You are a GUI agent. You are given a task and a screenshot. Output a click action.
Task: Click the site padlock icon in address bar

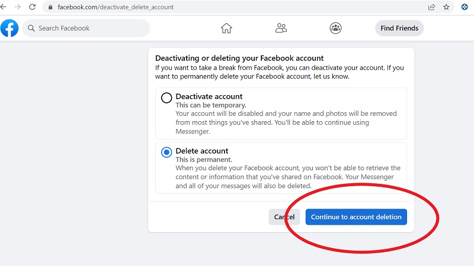[x=50, y=8]
